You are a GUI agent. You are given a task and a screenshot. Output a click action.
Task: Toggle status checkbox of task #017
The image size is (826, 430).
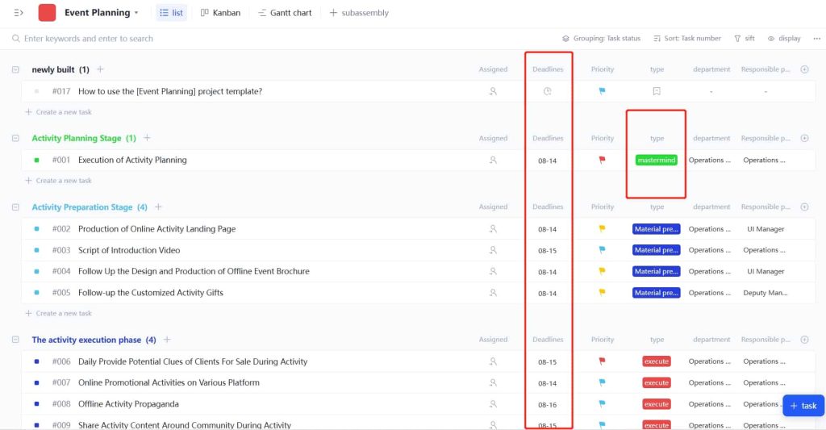pyautogui.click(x=37, y=92)
